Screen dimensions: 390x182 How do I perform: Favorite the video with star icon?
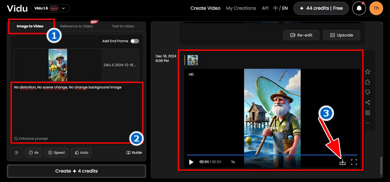[x=368, y=72]
